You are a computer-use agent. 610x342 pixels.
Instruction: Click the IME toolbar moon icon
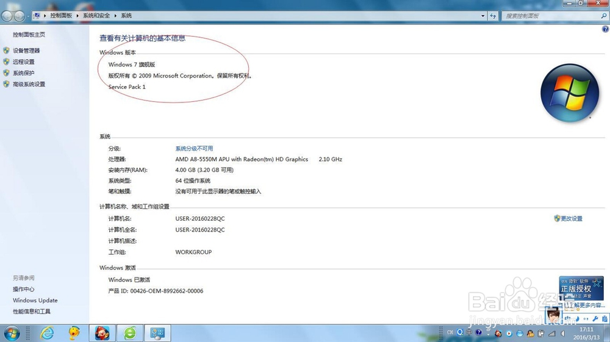[x=577, y=319]
